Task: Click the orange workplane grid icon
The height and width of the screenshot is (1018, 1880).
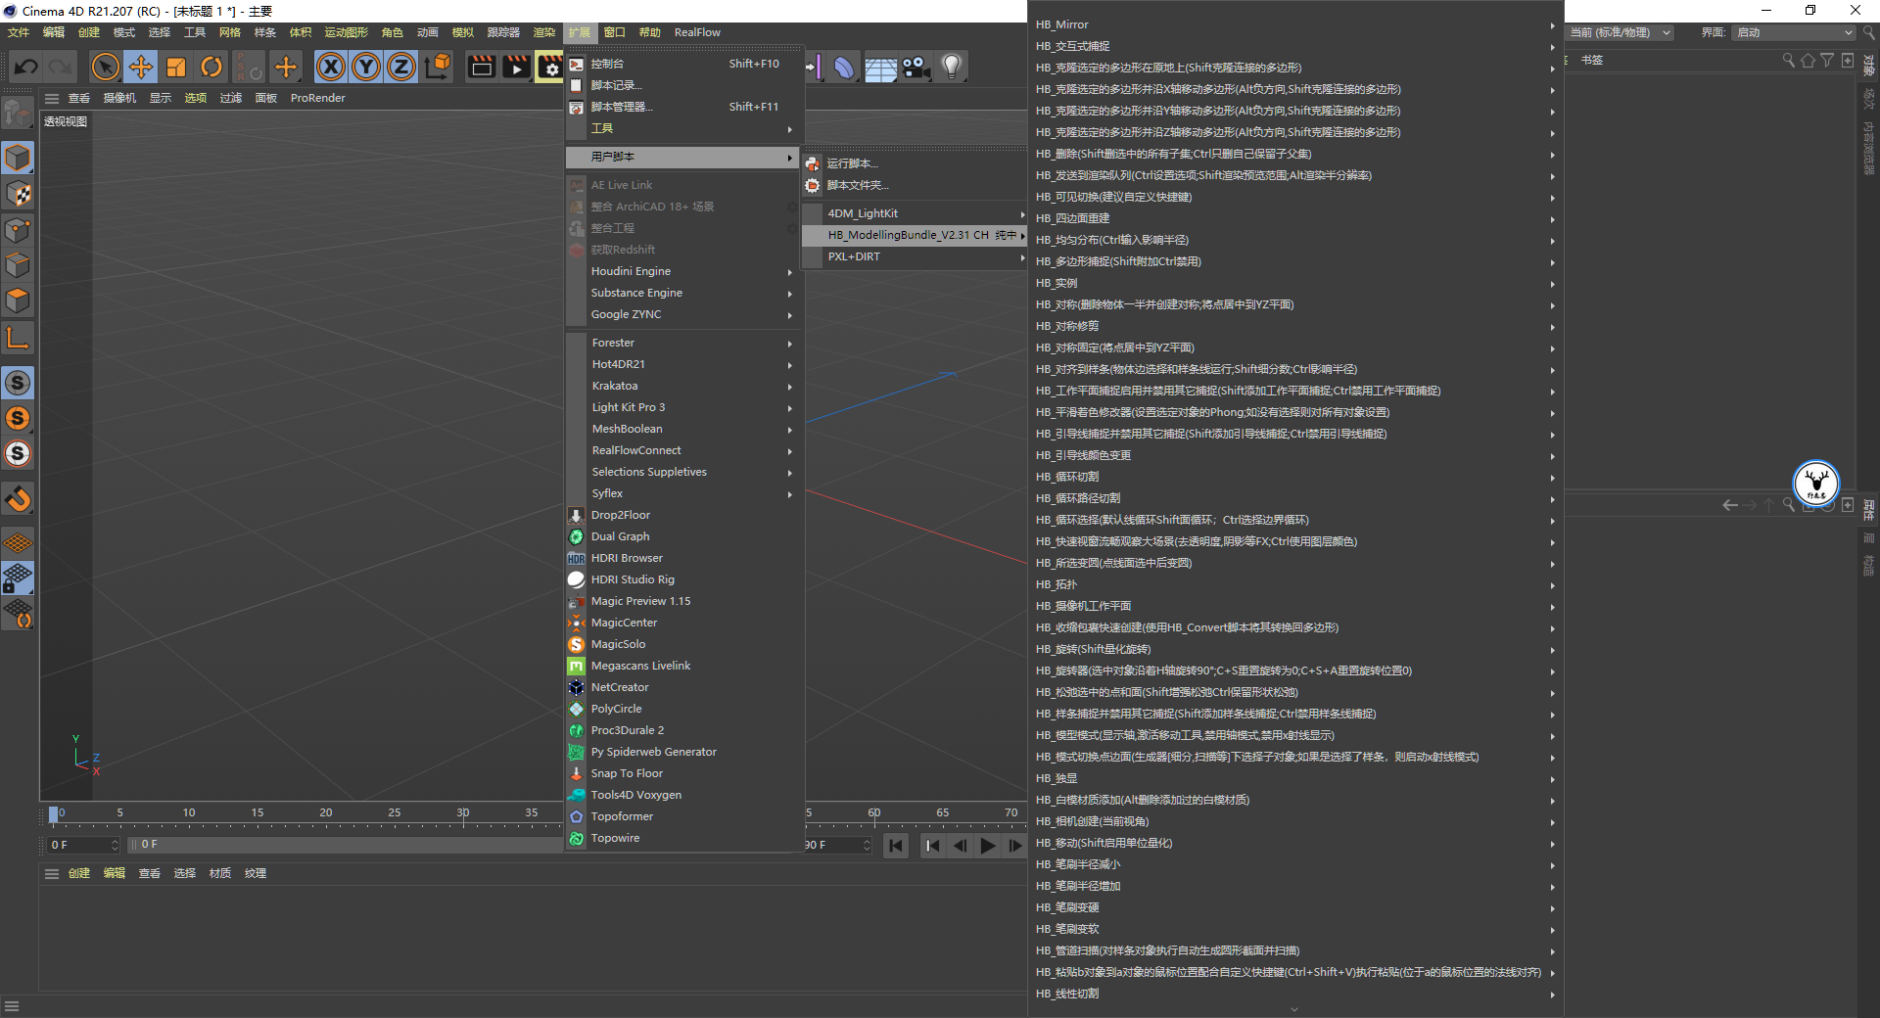Action: 18,542
